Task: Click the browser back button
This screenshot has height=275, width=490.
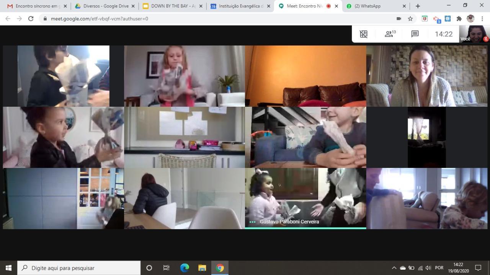Action: pyautogui.click(x=8, y=18)
